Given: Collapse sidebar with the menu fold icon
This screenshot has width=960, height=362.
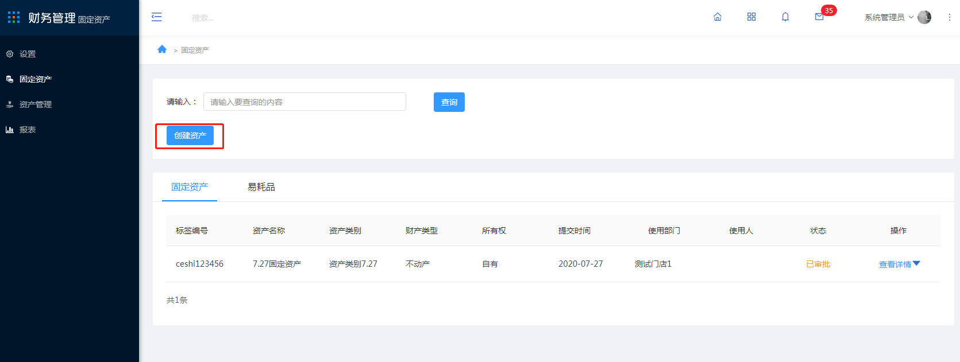Looking at the screenshot, I should 156,17.
